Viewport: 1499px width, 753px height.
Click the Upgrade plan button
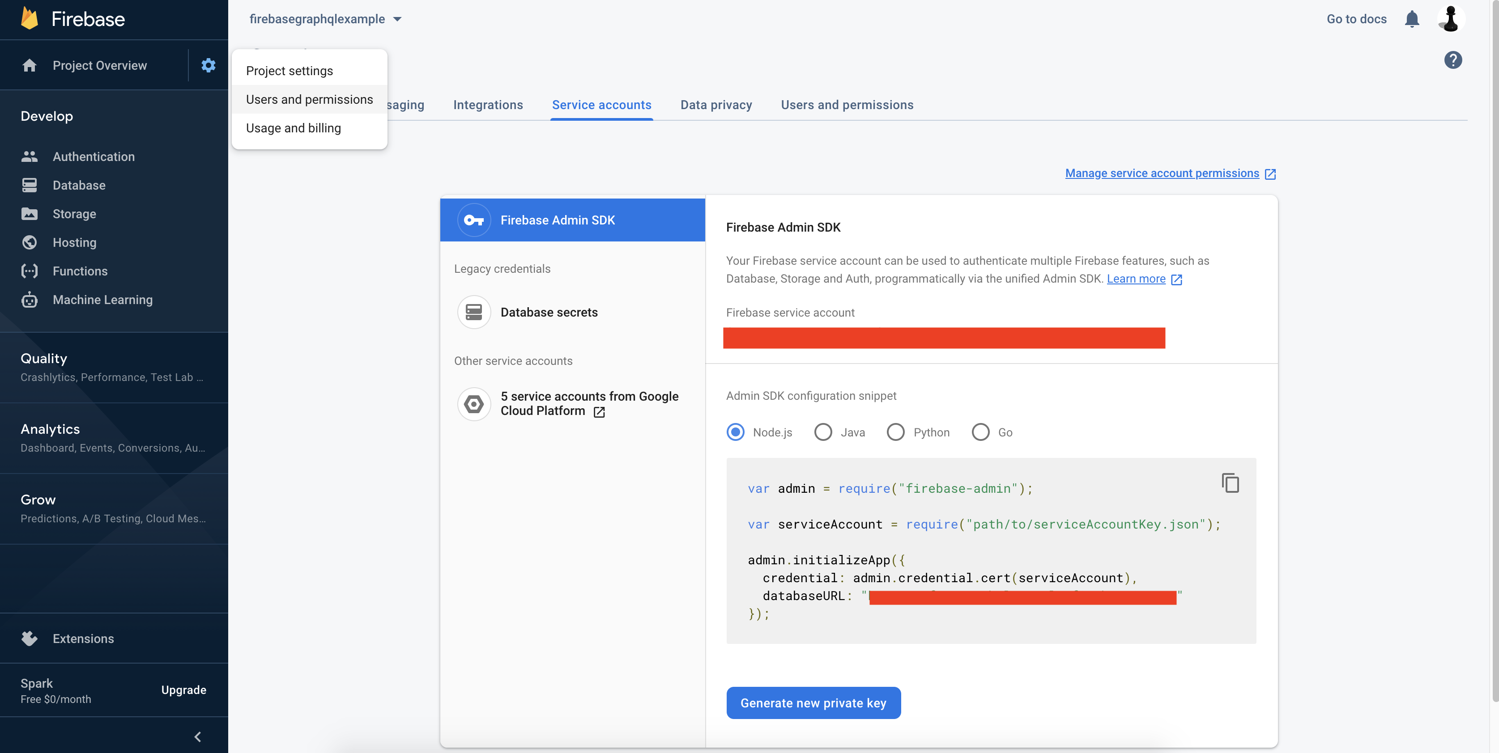tap(184, 690)
